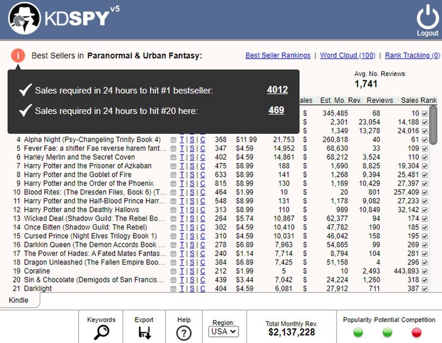Image resolution: width=442 pixels, height=343 pixels.
Task: Click the green Popularity indicator
Action: [x=358, y=332]
